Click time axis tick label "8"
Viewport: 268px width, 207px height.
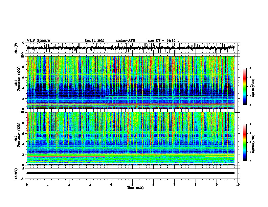[x=196, y=185]
